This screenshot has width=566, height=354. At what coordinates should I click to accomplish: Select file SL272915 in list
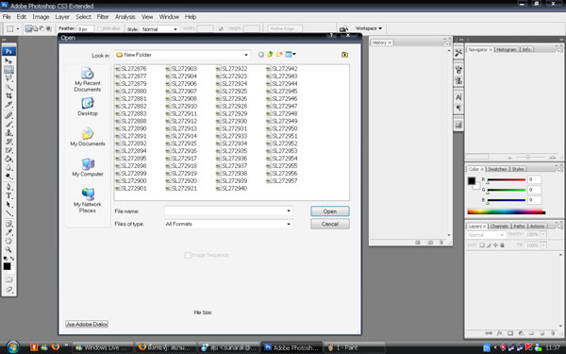(x=181, y=143)
